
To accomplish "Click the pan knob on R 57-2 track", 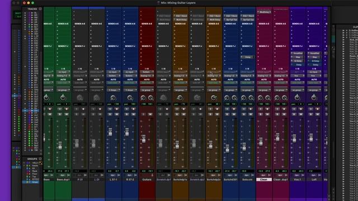I will coord(130,98).
